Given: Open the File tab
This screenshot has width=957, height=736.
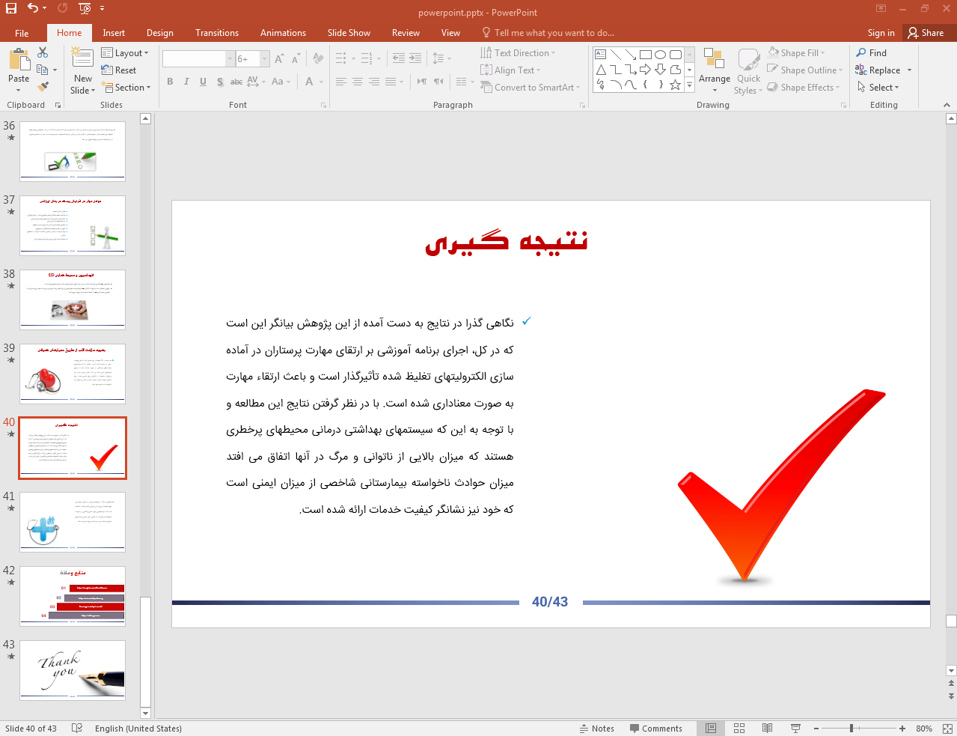Looking at the screenshot, I should 22,33.
